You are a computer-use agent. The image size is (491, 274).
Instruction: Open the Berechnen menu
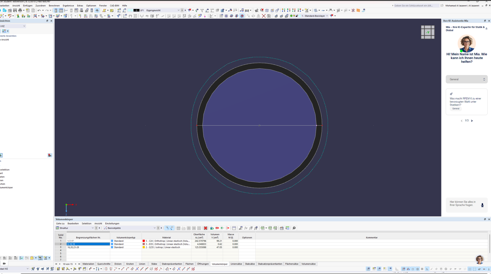click(54, 6)
